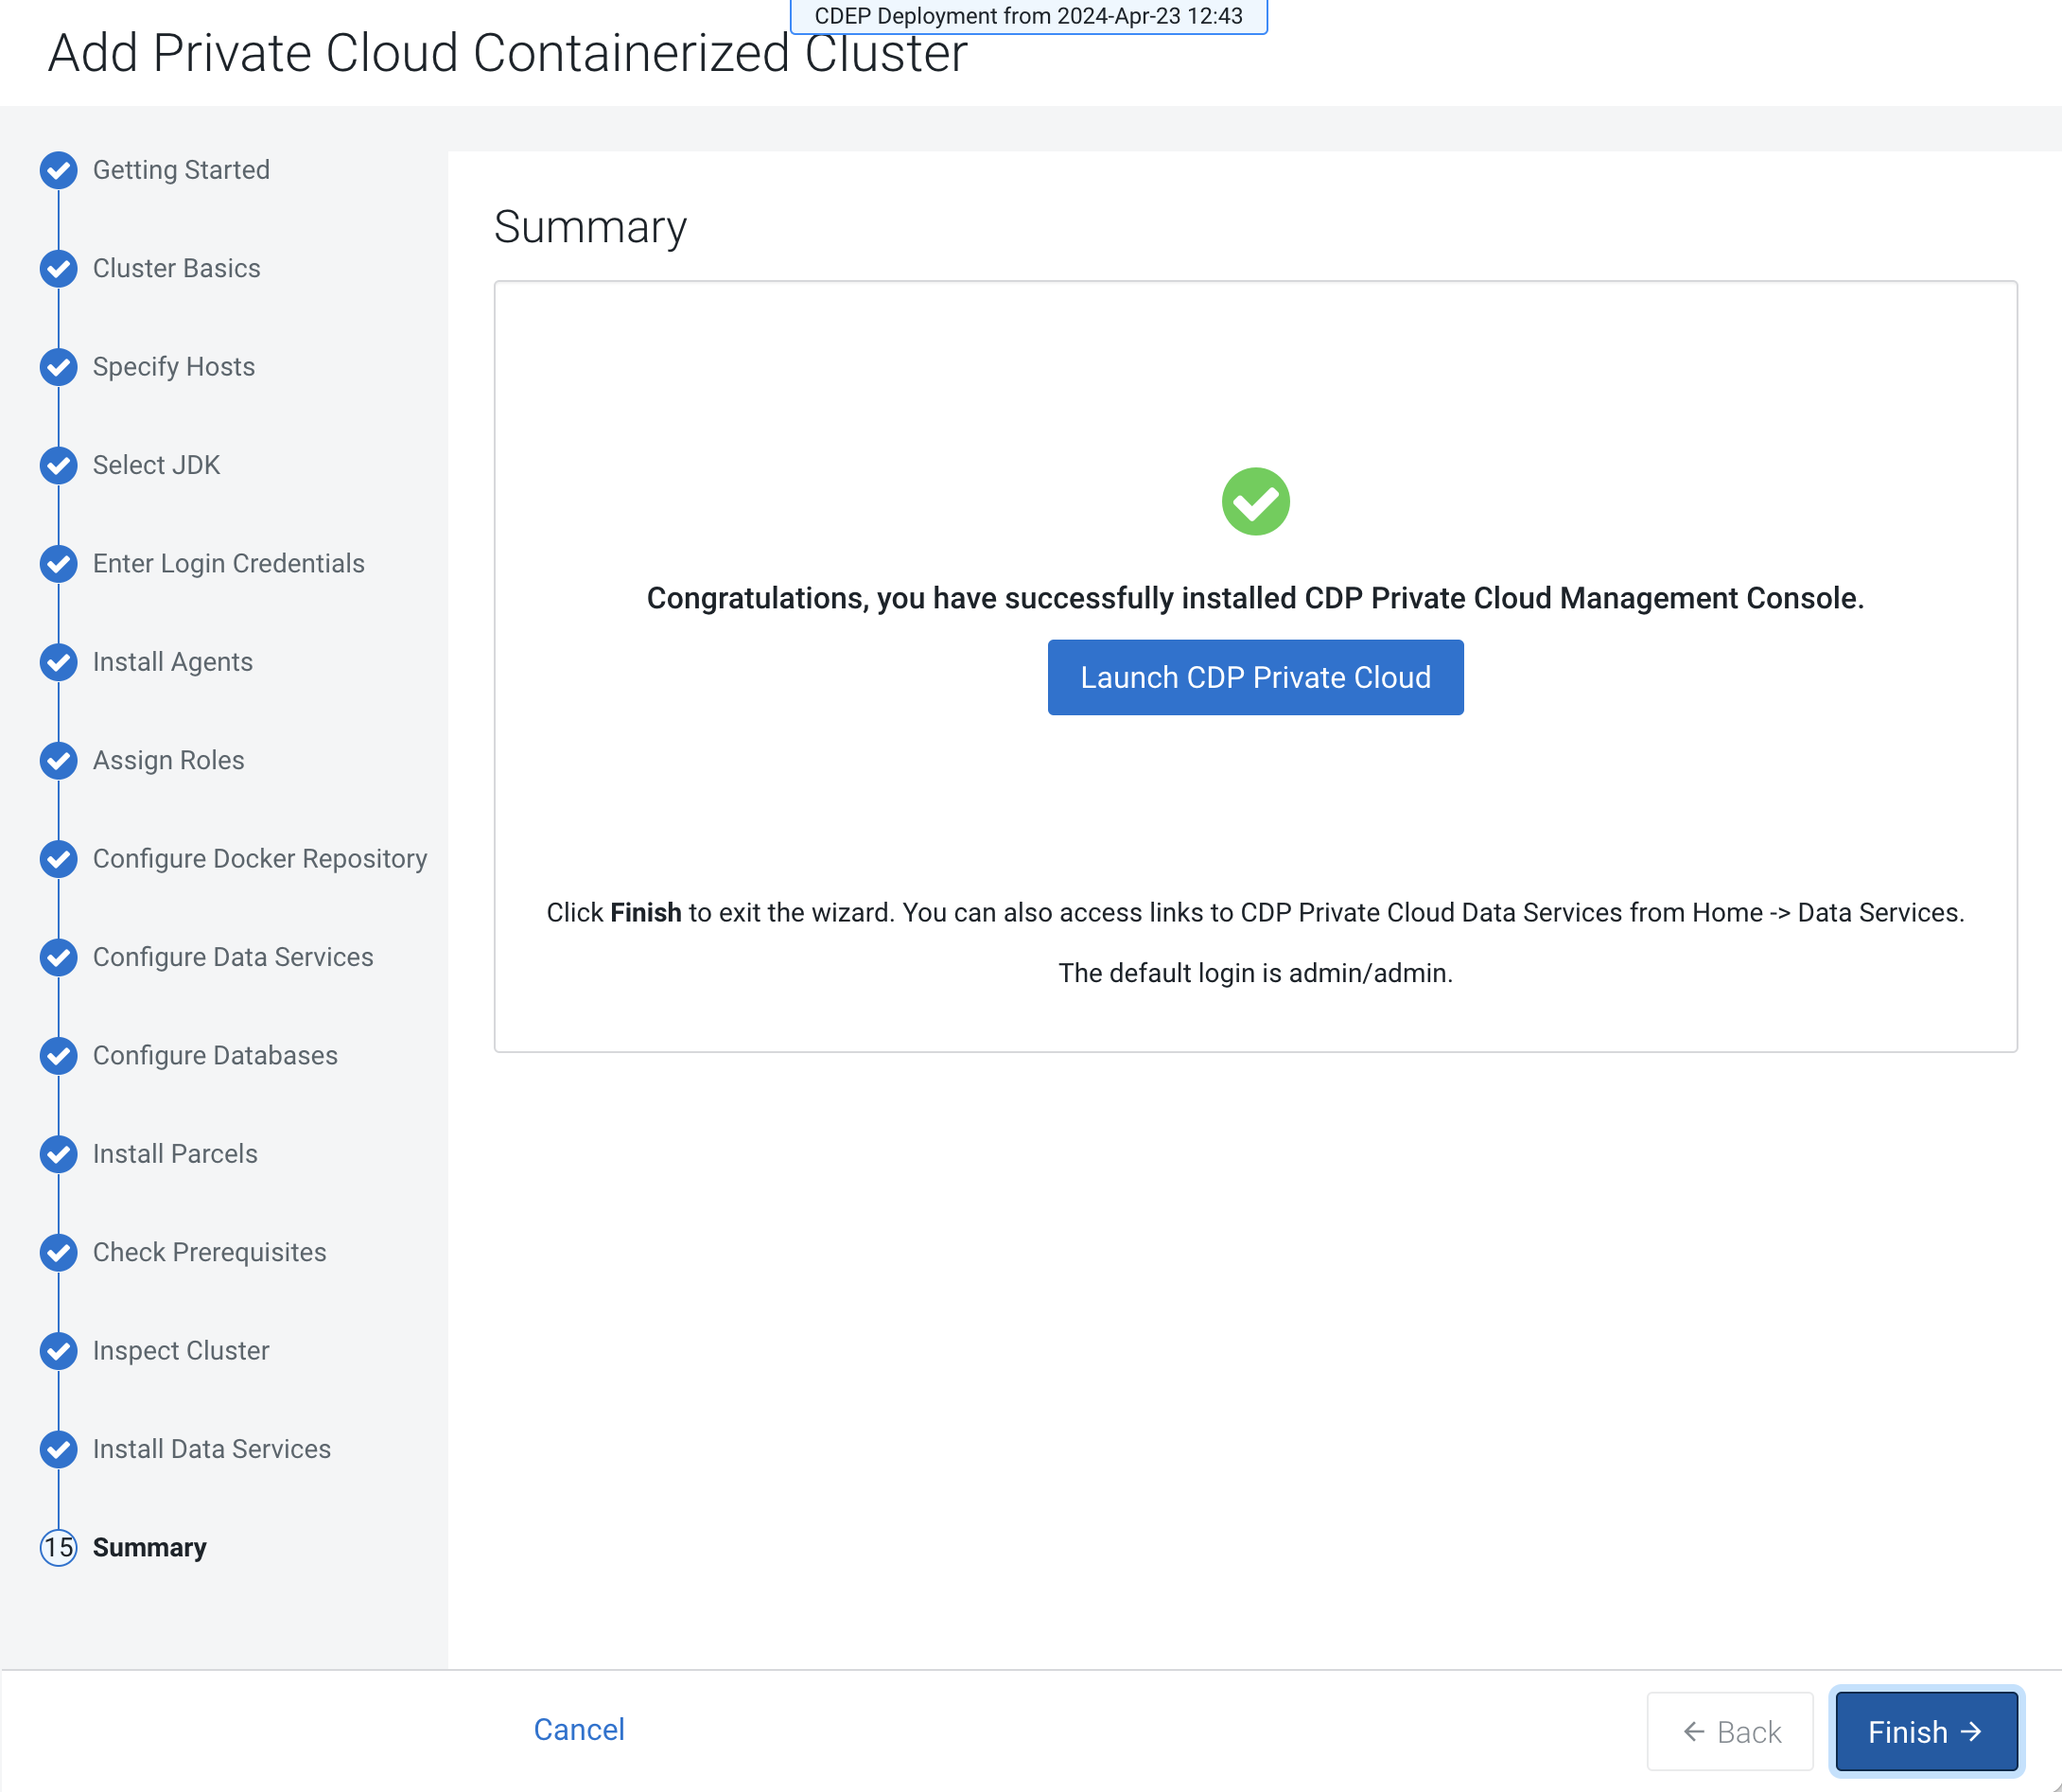
Task: Click the Select JDK step checkmark icon
Action: (58, 465)
